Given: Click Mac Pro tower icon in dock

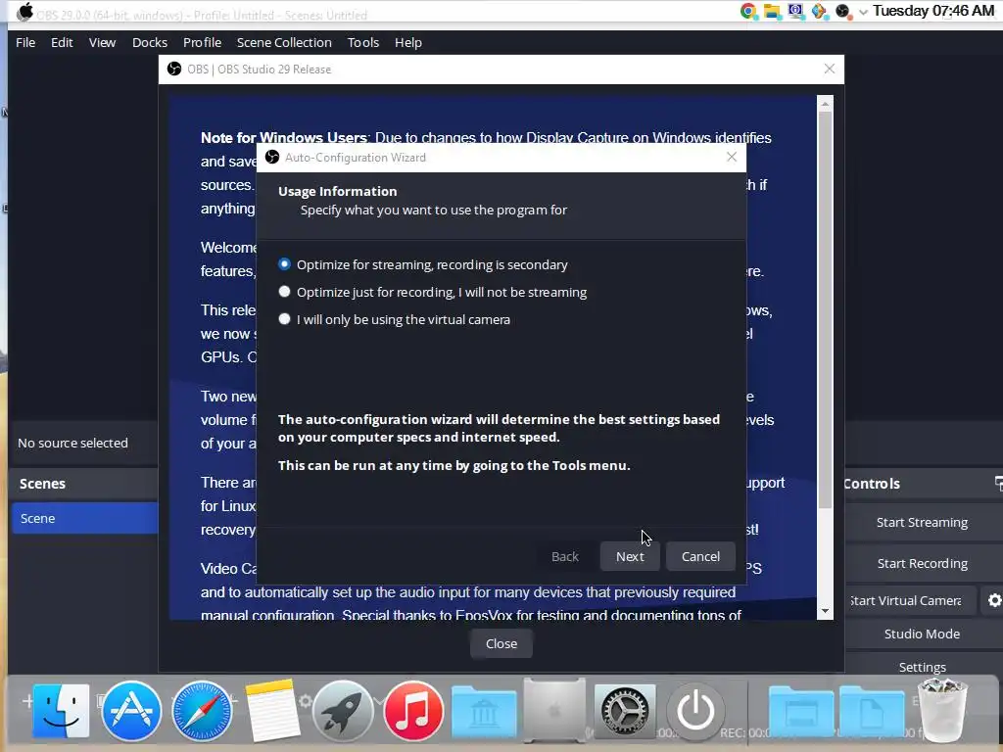Looking at the screenshot, I should coord(554,711).
